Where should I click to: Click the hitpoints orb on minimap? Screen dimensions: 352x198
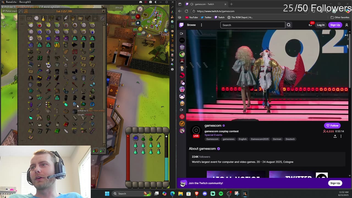[x=138, y=16]
